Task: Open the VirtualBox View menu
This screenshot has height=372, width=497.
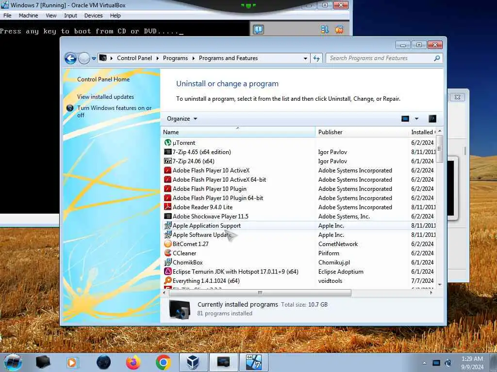Action: click(51, 15)
